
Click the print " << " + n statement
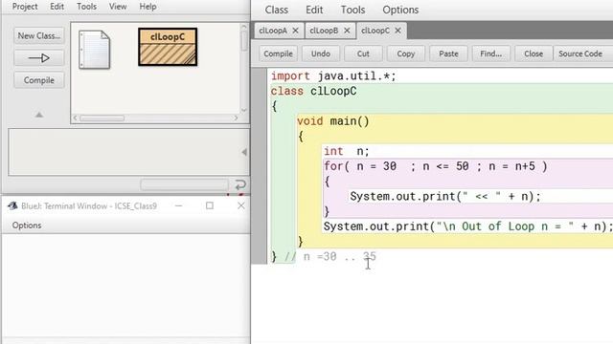[x=445, y=197]
